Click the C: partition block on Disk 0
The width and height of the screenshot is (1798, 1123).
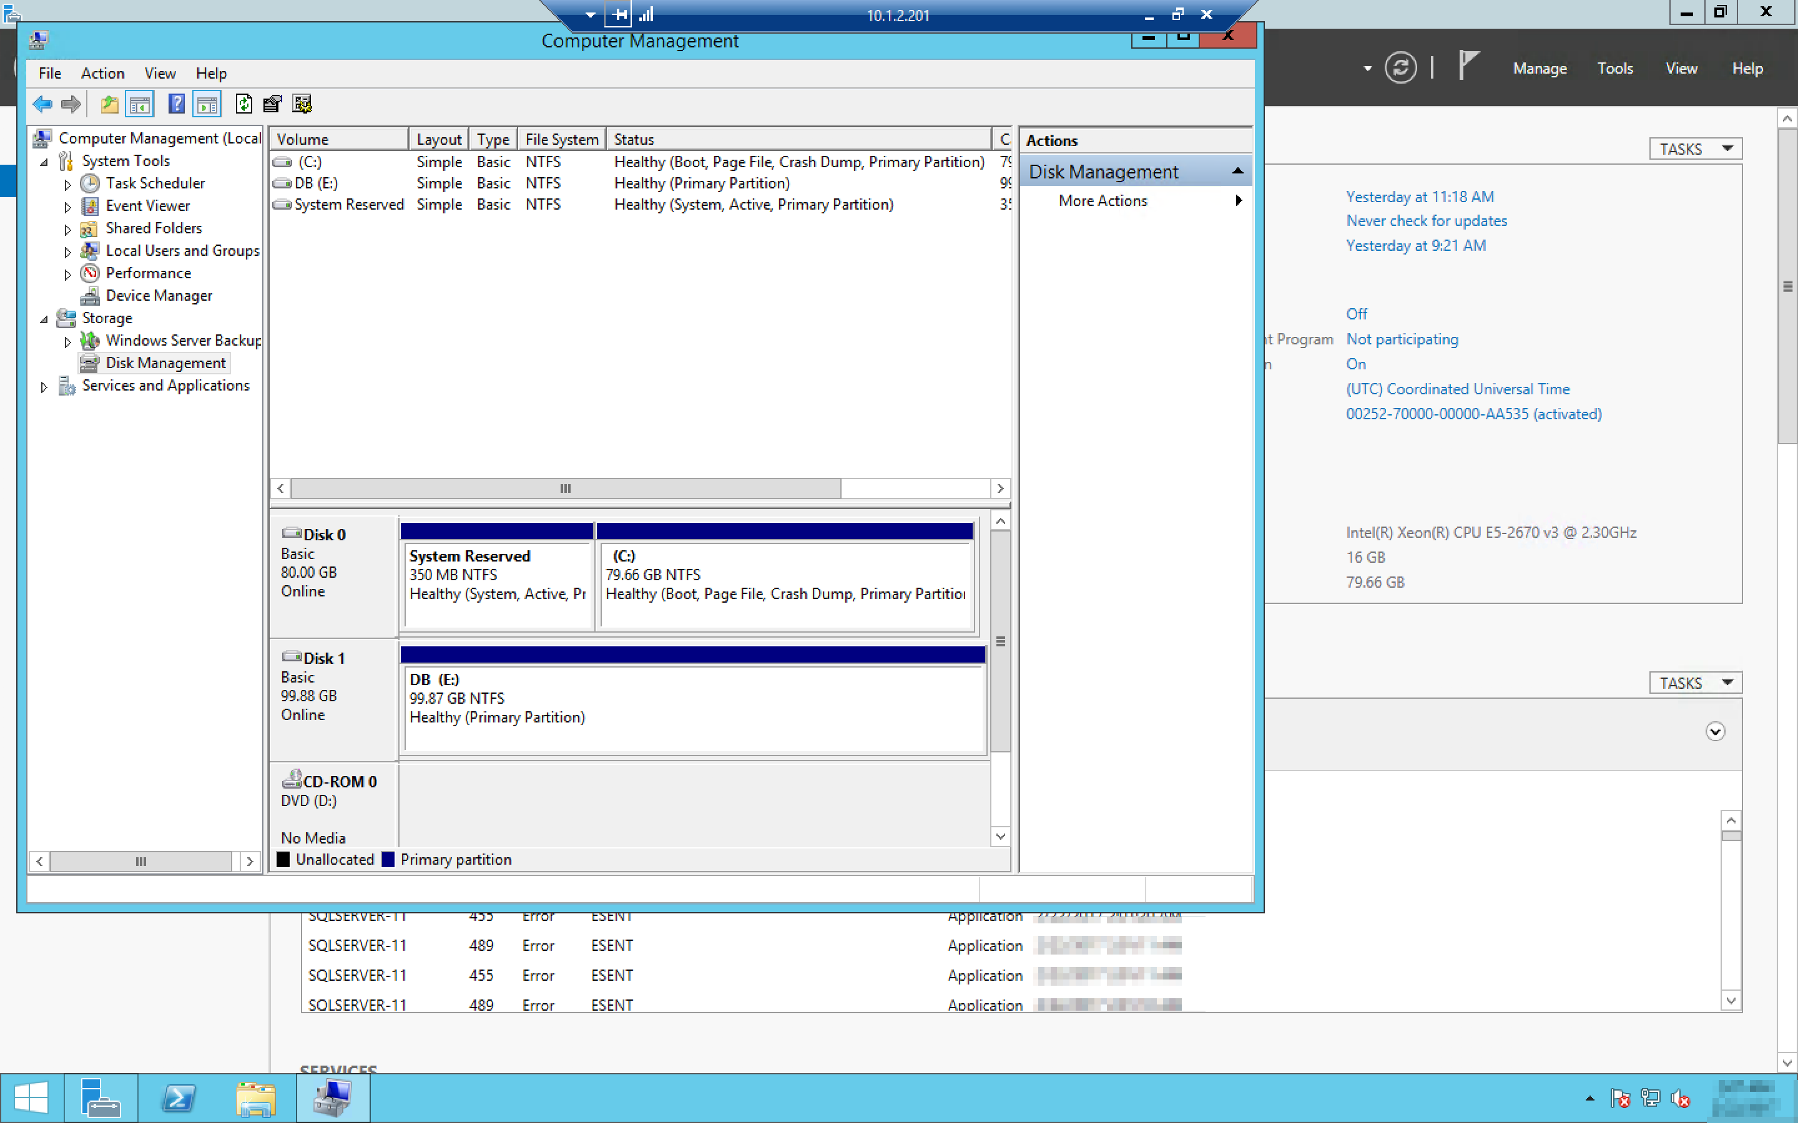click(x=785, y=583)
